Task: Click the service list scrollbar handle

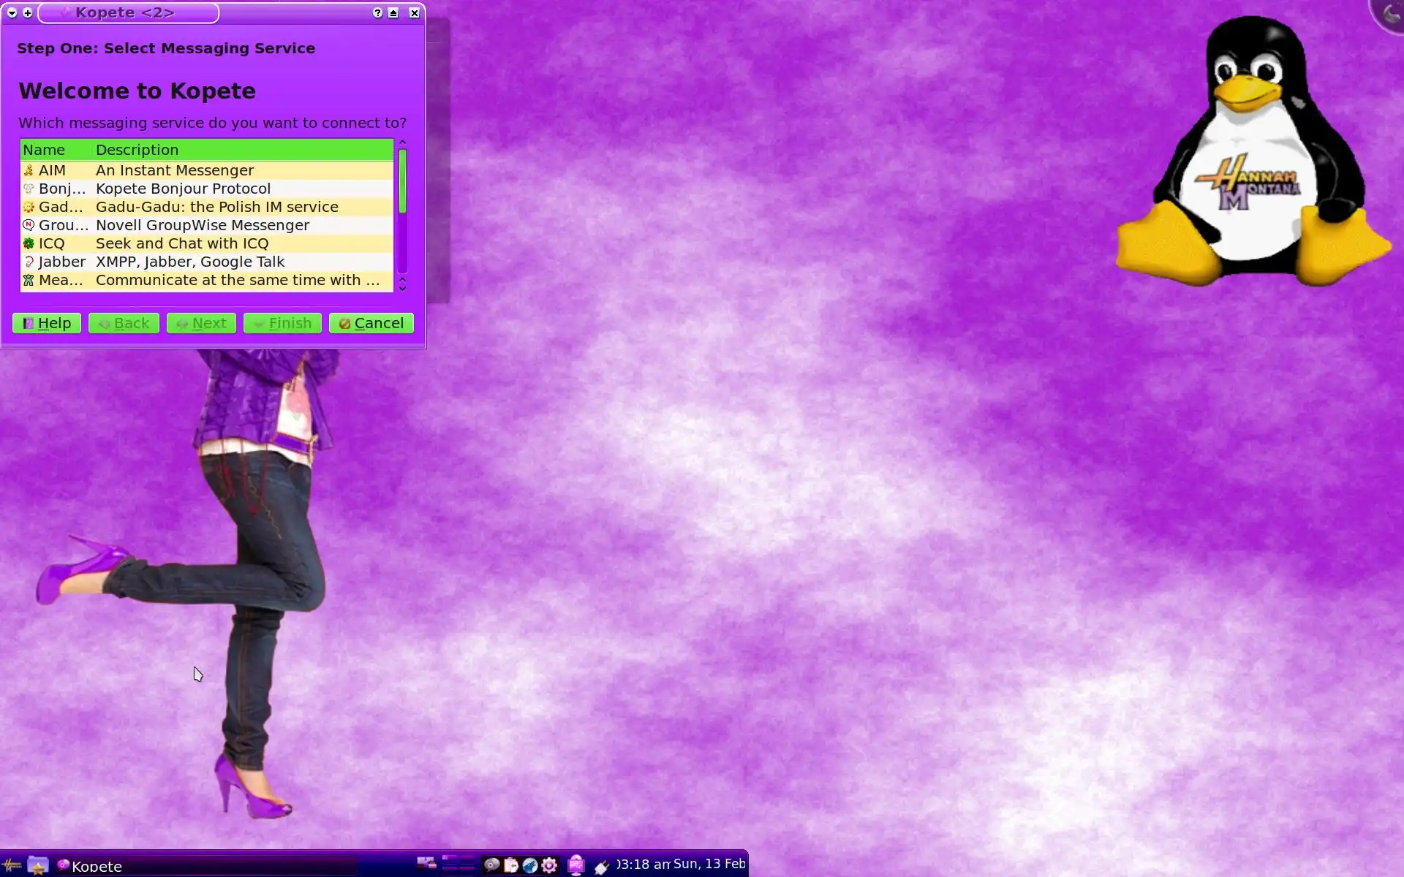Action: click(x=402, y=181)
